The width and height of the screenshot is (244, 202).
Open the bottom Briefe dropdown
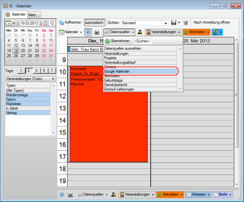coord(222,195)
